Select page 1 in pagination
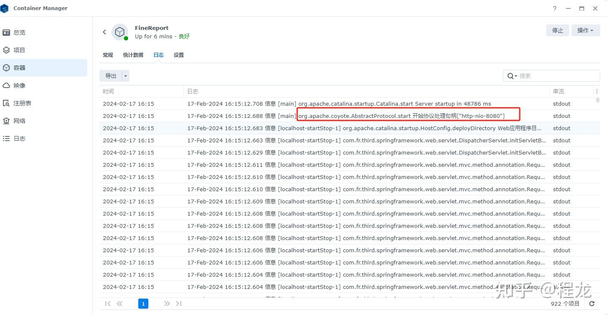 143,303
